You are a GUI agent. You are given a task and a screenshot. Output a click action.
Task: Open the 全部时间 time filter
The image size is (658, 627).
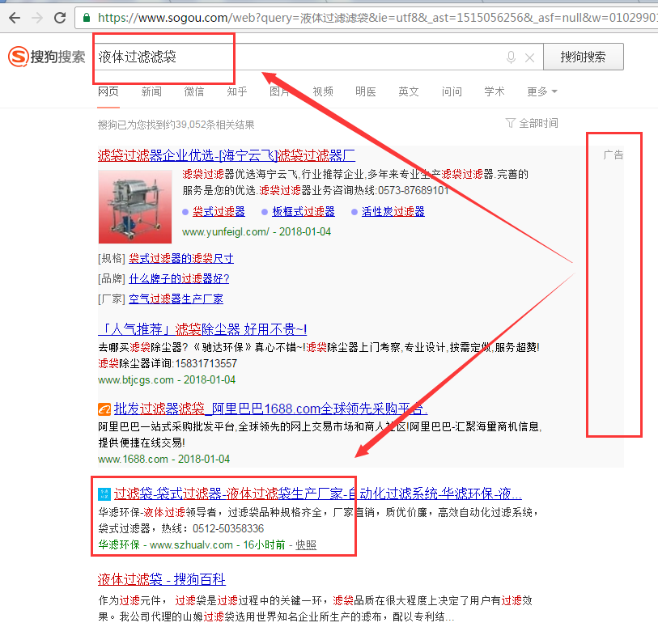[x=531, y=123]
